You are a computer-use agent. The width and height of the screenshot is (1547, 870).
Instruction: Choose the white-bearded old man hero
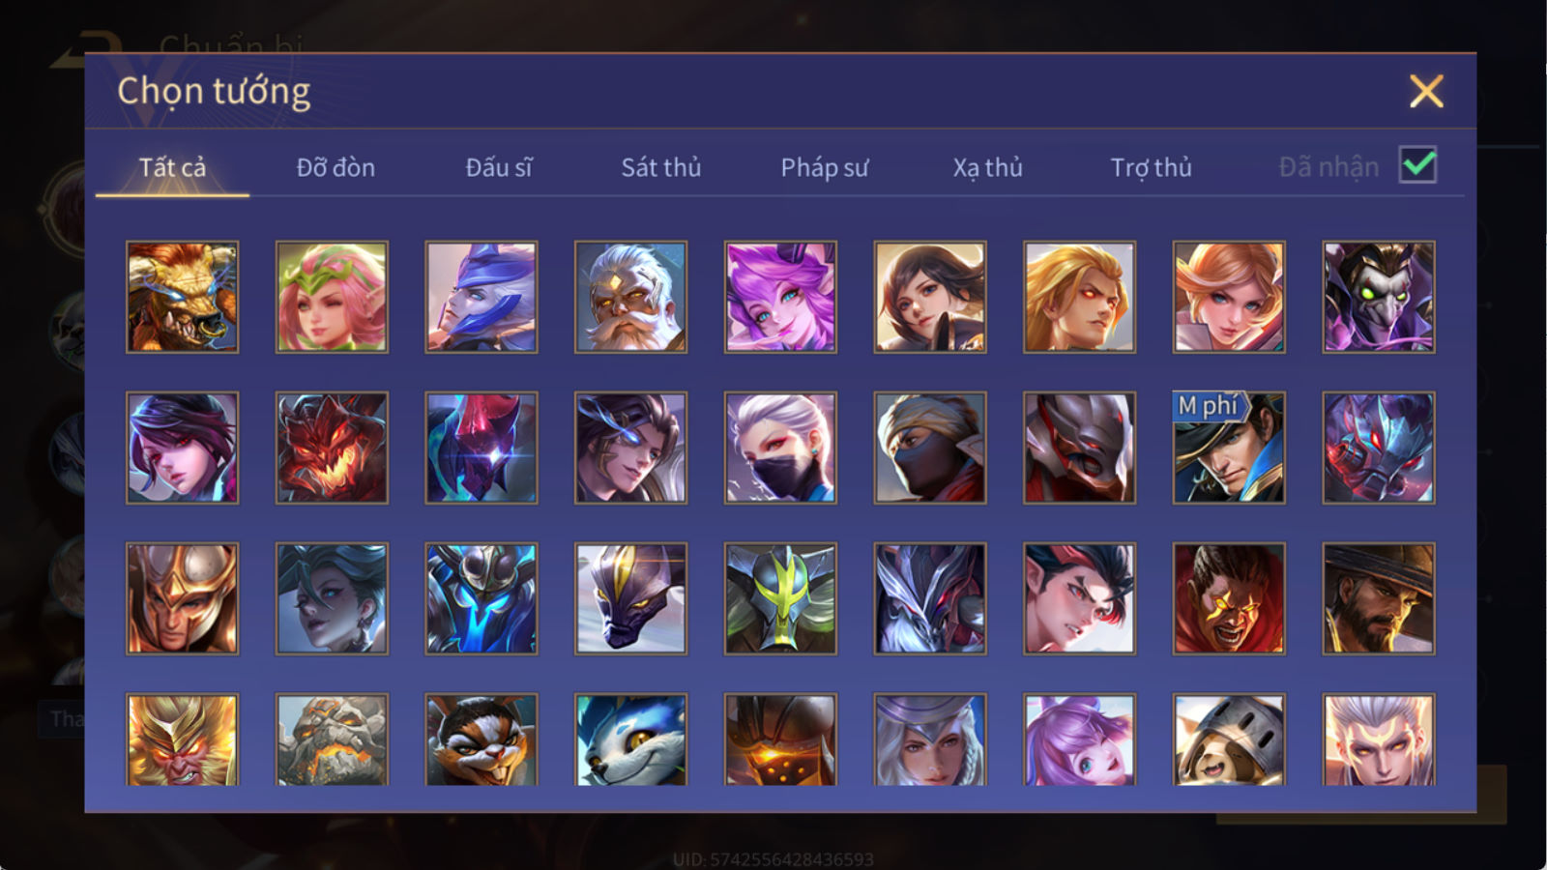pyautogui.click(x=630, y=297)
